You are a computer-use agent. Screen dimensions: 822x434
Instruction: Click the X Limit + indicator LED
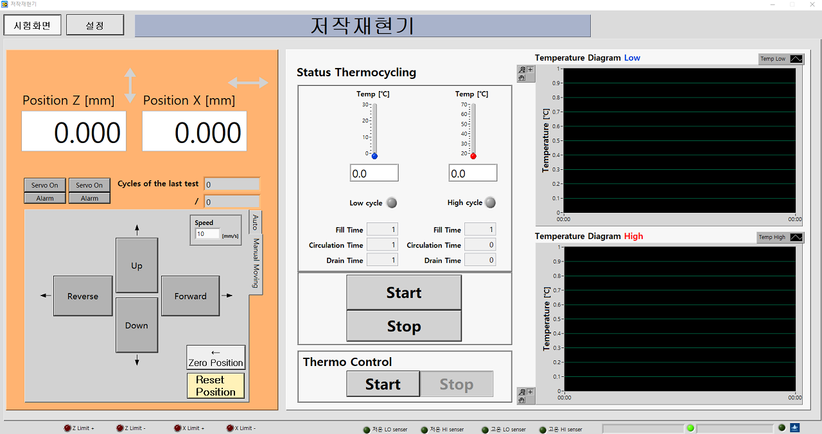tap(177, 428)
